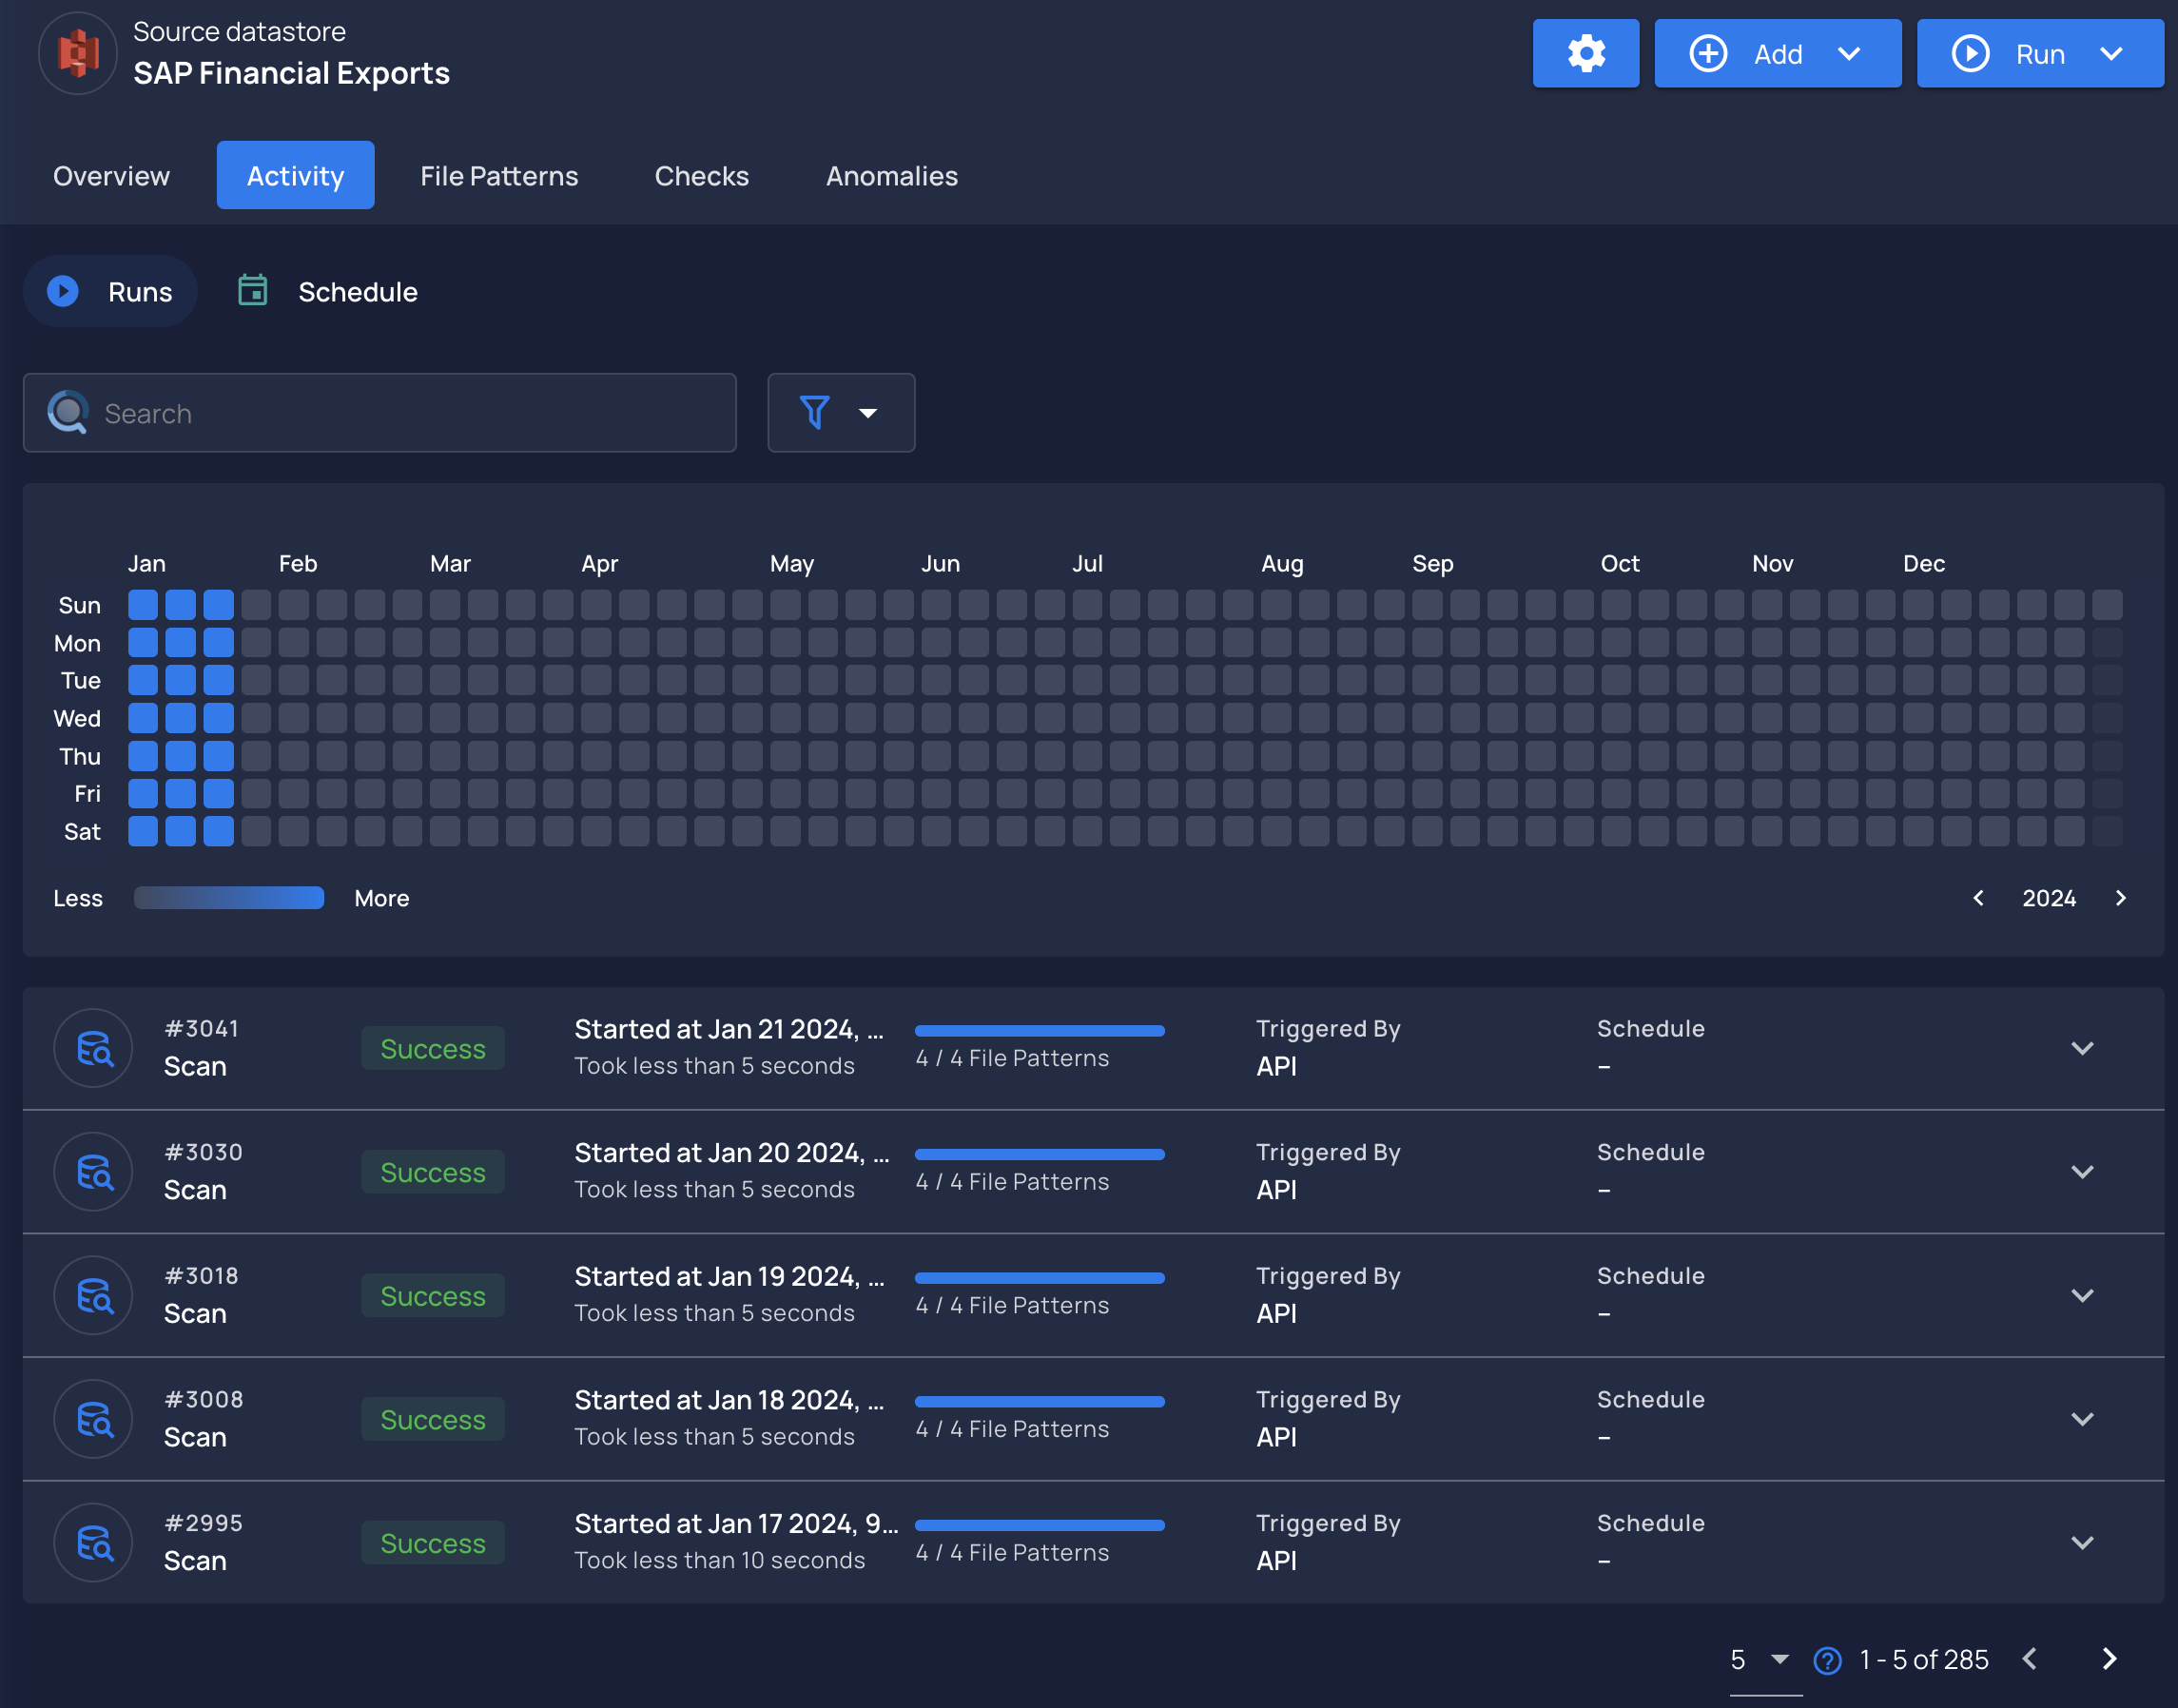Click Success badge of run #3008
2178x1708 pixels.
tap(433, 1419)
